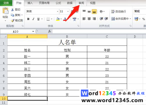Click the borders icon in font group
The image size is (146, 105).
click(x=48, y=19)
